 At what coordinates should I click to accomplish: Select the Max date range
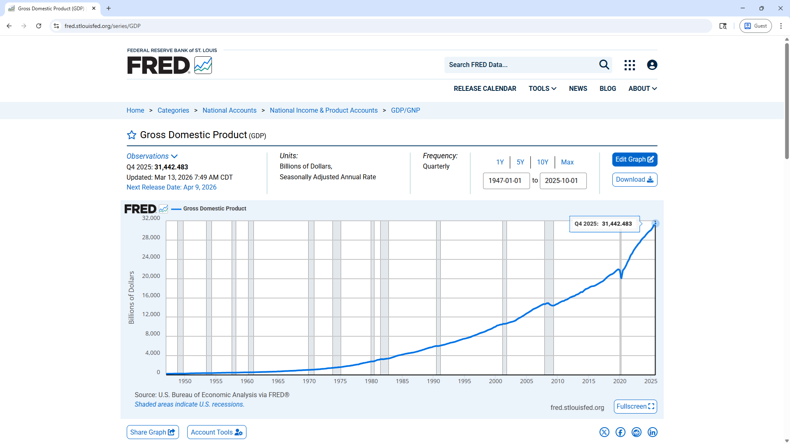click(567, 162)
